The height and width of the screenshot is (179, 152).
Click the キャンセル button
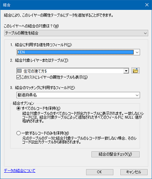tap(134, 172)
